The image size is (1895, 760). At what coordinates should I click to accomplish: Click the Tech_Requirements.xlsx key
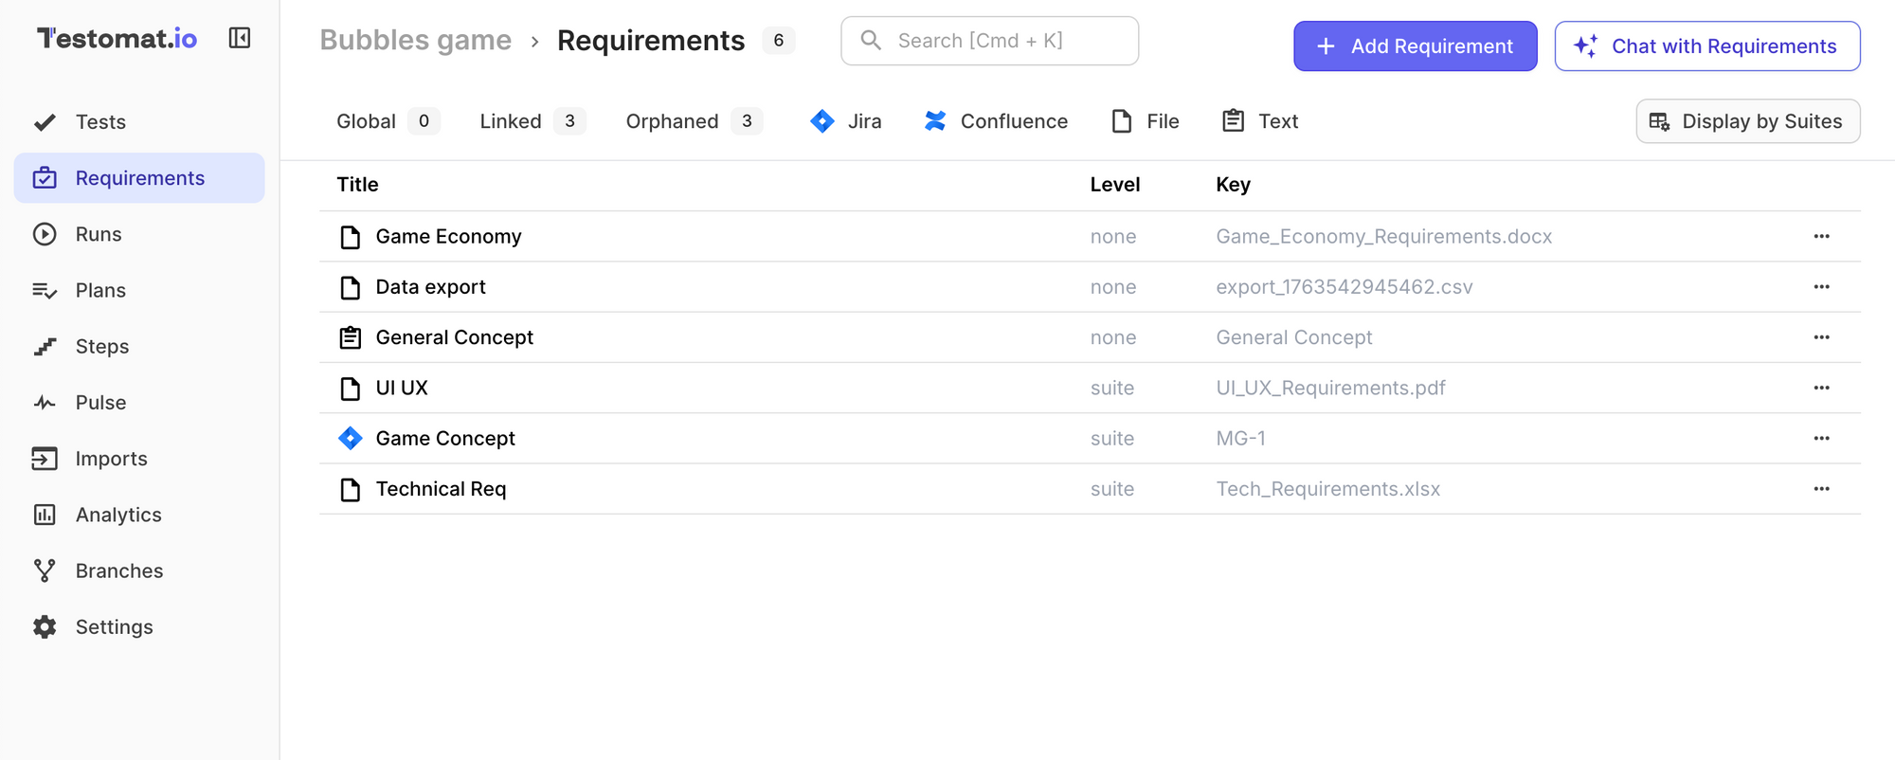[x=1327, y=489]
